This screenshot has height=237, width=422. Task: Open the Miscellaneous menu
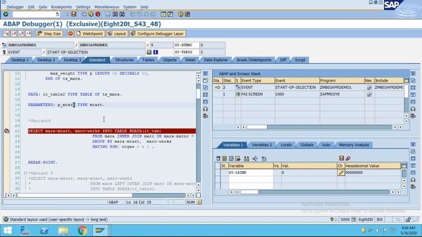tap(107, 7)
